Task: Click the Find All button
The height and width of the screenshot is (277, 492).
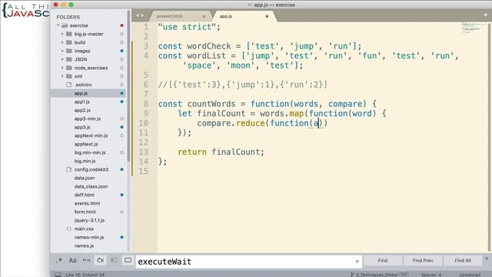Action: click(463, 261)
